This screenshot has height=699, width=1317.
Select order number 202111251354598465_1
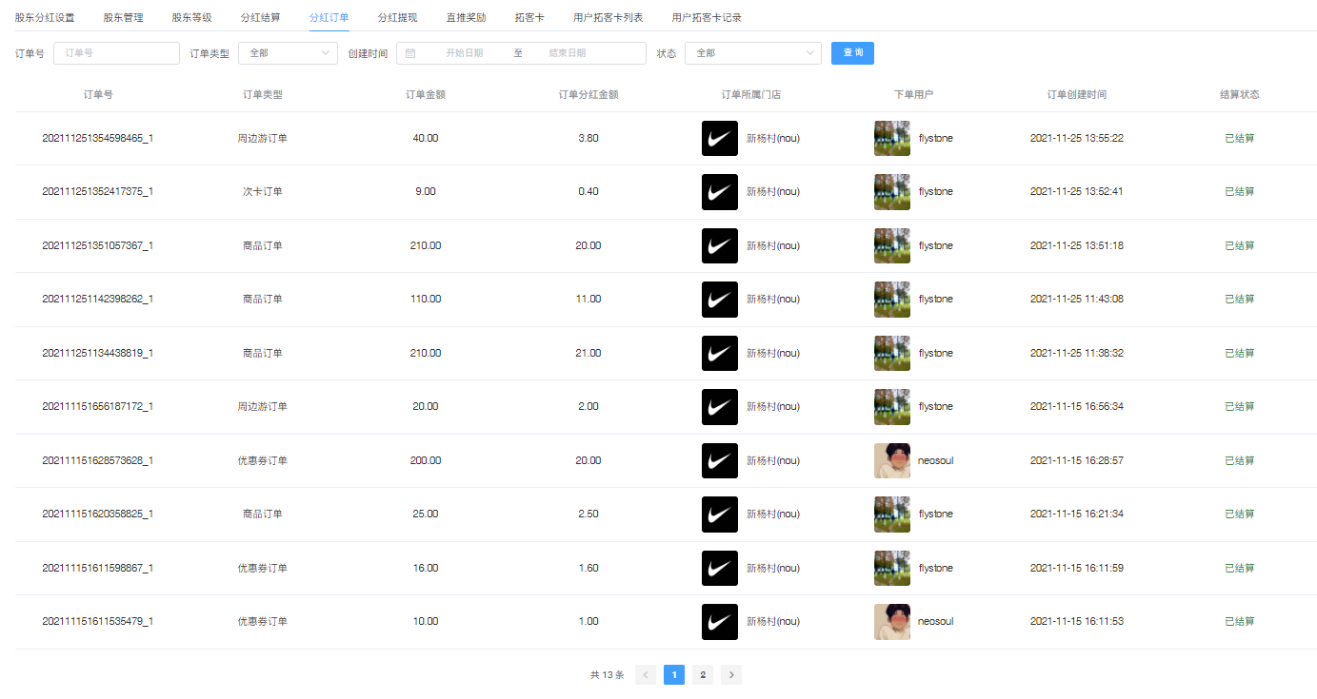(x=98, y=138)
